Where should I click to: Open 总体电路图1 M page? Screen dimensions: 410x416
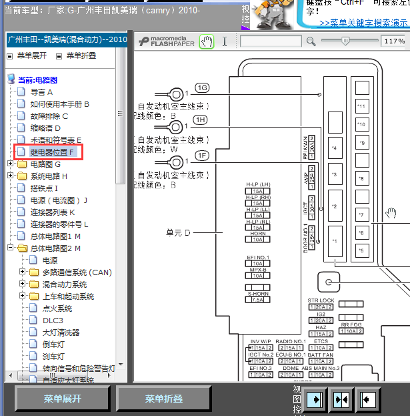(x=55, y=236)
